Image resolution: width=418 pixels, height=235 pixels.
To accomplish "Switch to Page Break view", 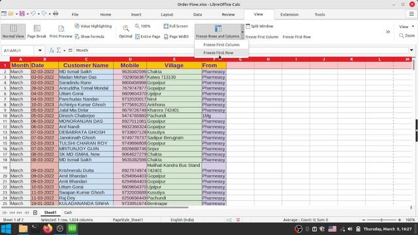I will 37,31.
